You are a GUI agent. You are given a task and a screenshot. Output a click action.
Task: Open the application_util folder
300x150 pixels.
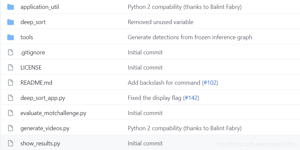pos(40,7)
